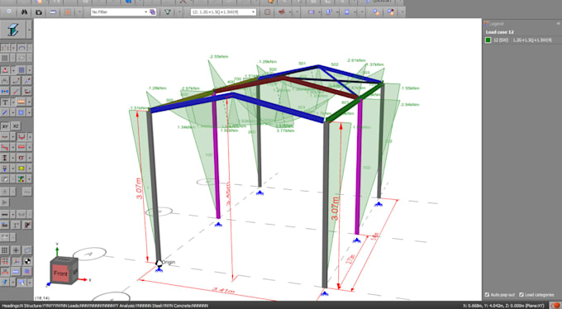
Task: Click the red node grid icon near bottom left
Action: click(5, 261)
